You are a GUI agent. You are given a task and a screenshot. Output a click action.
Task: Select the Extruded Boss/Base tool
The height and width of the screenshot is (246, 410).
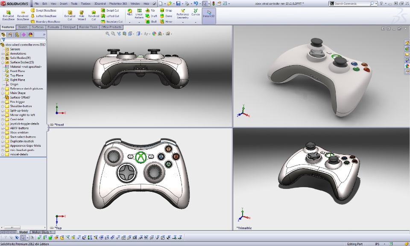point(8,15)
